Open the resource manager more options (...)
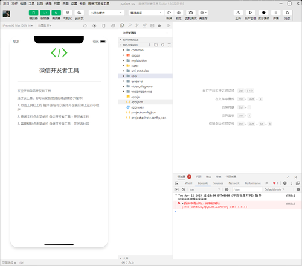 click(166, 33)
